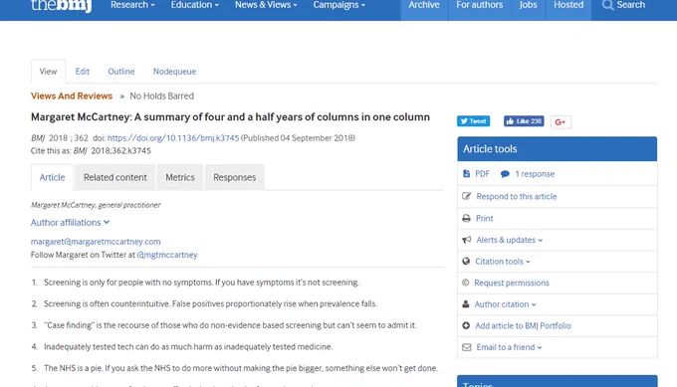677x387 pixels.
Task: Open the Campaigns dropdown menu
Action: [338, 5]
